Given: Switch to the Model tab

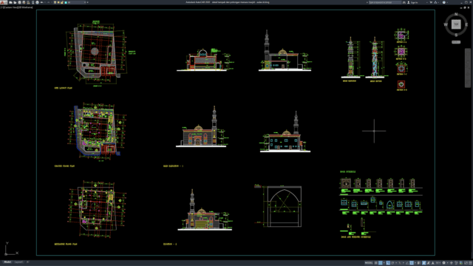Looking at the screenshot, I should pyautogui.click(x=7, y=262).
